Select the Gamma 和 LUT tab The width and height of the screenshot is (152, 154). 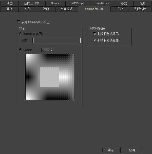pyautogui.click(x=94, y=9)
